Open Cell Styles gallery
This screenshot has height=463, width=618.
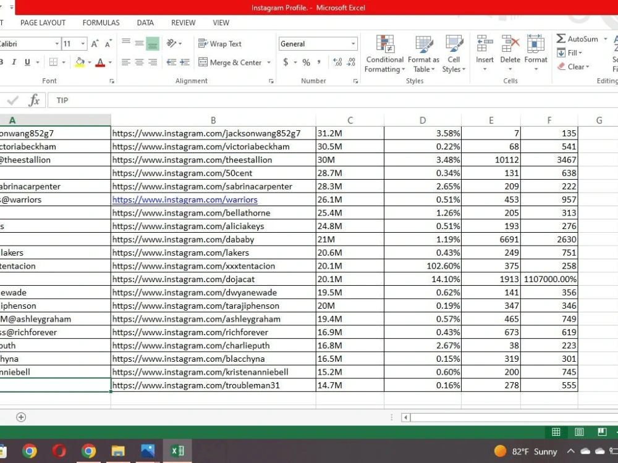pyautogui.click(x=454, y=54)
